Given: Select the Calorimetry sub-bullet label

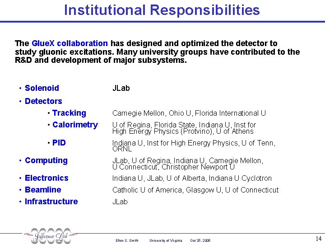Looking at the screenshot, I should 75,125.
